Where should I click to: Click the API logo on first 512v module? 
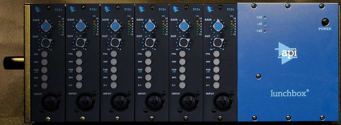pos(38,9)
